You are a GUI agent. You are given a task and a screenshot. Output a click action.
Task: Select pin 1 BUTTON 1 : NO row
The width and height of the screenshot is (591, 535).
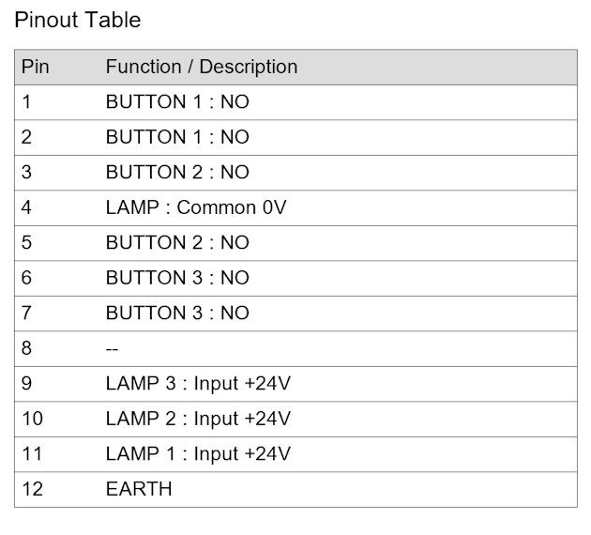click(x=295, y=102)
